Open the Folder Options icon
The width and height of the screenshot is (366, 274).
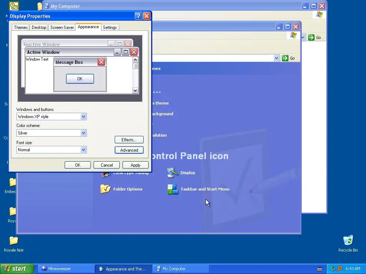click(105, 189)
